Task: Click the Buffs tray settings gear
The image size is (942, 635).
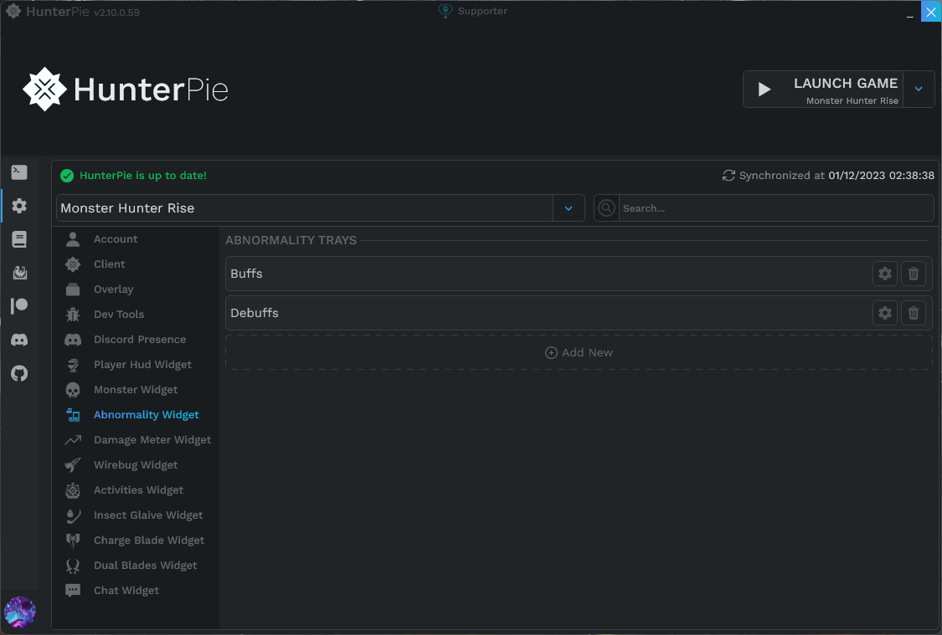Action: coord(885,274)
